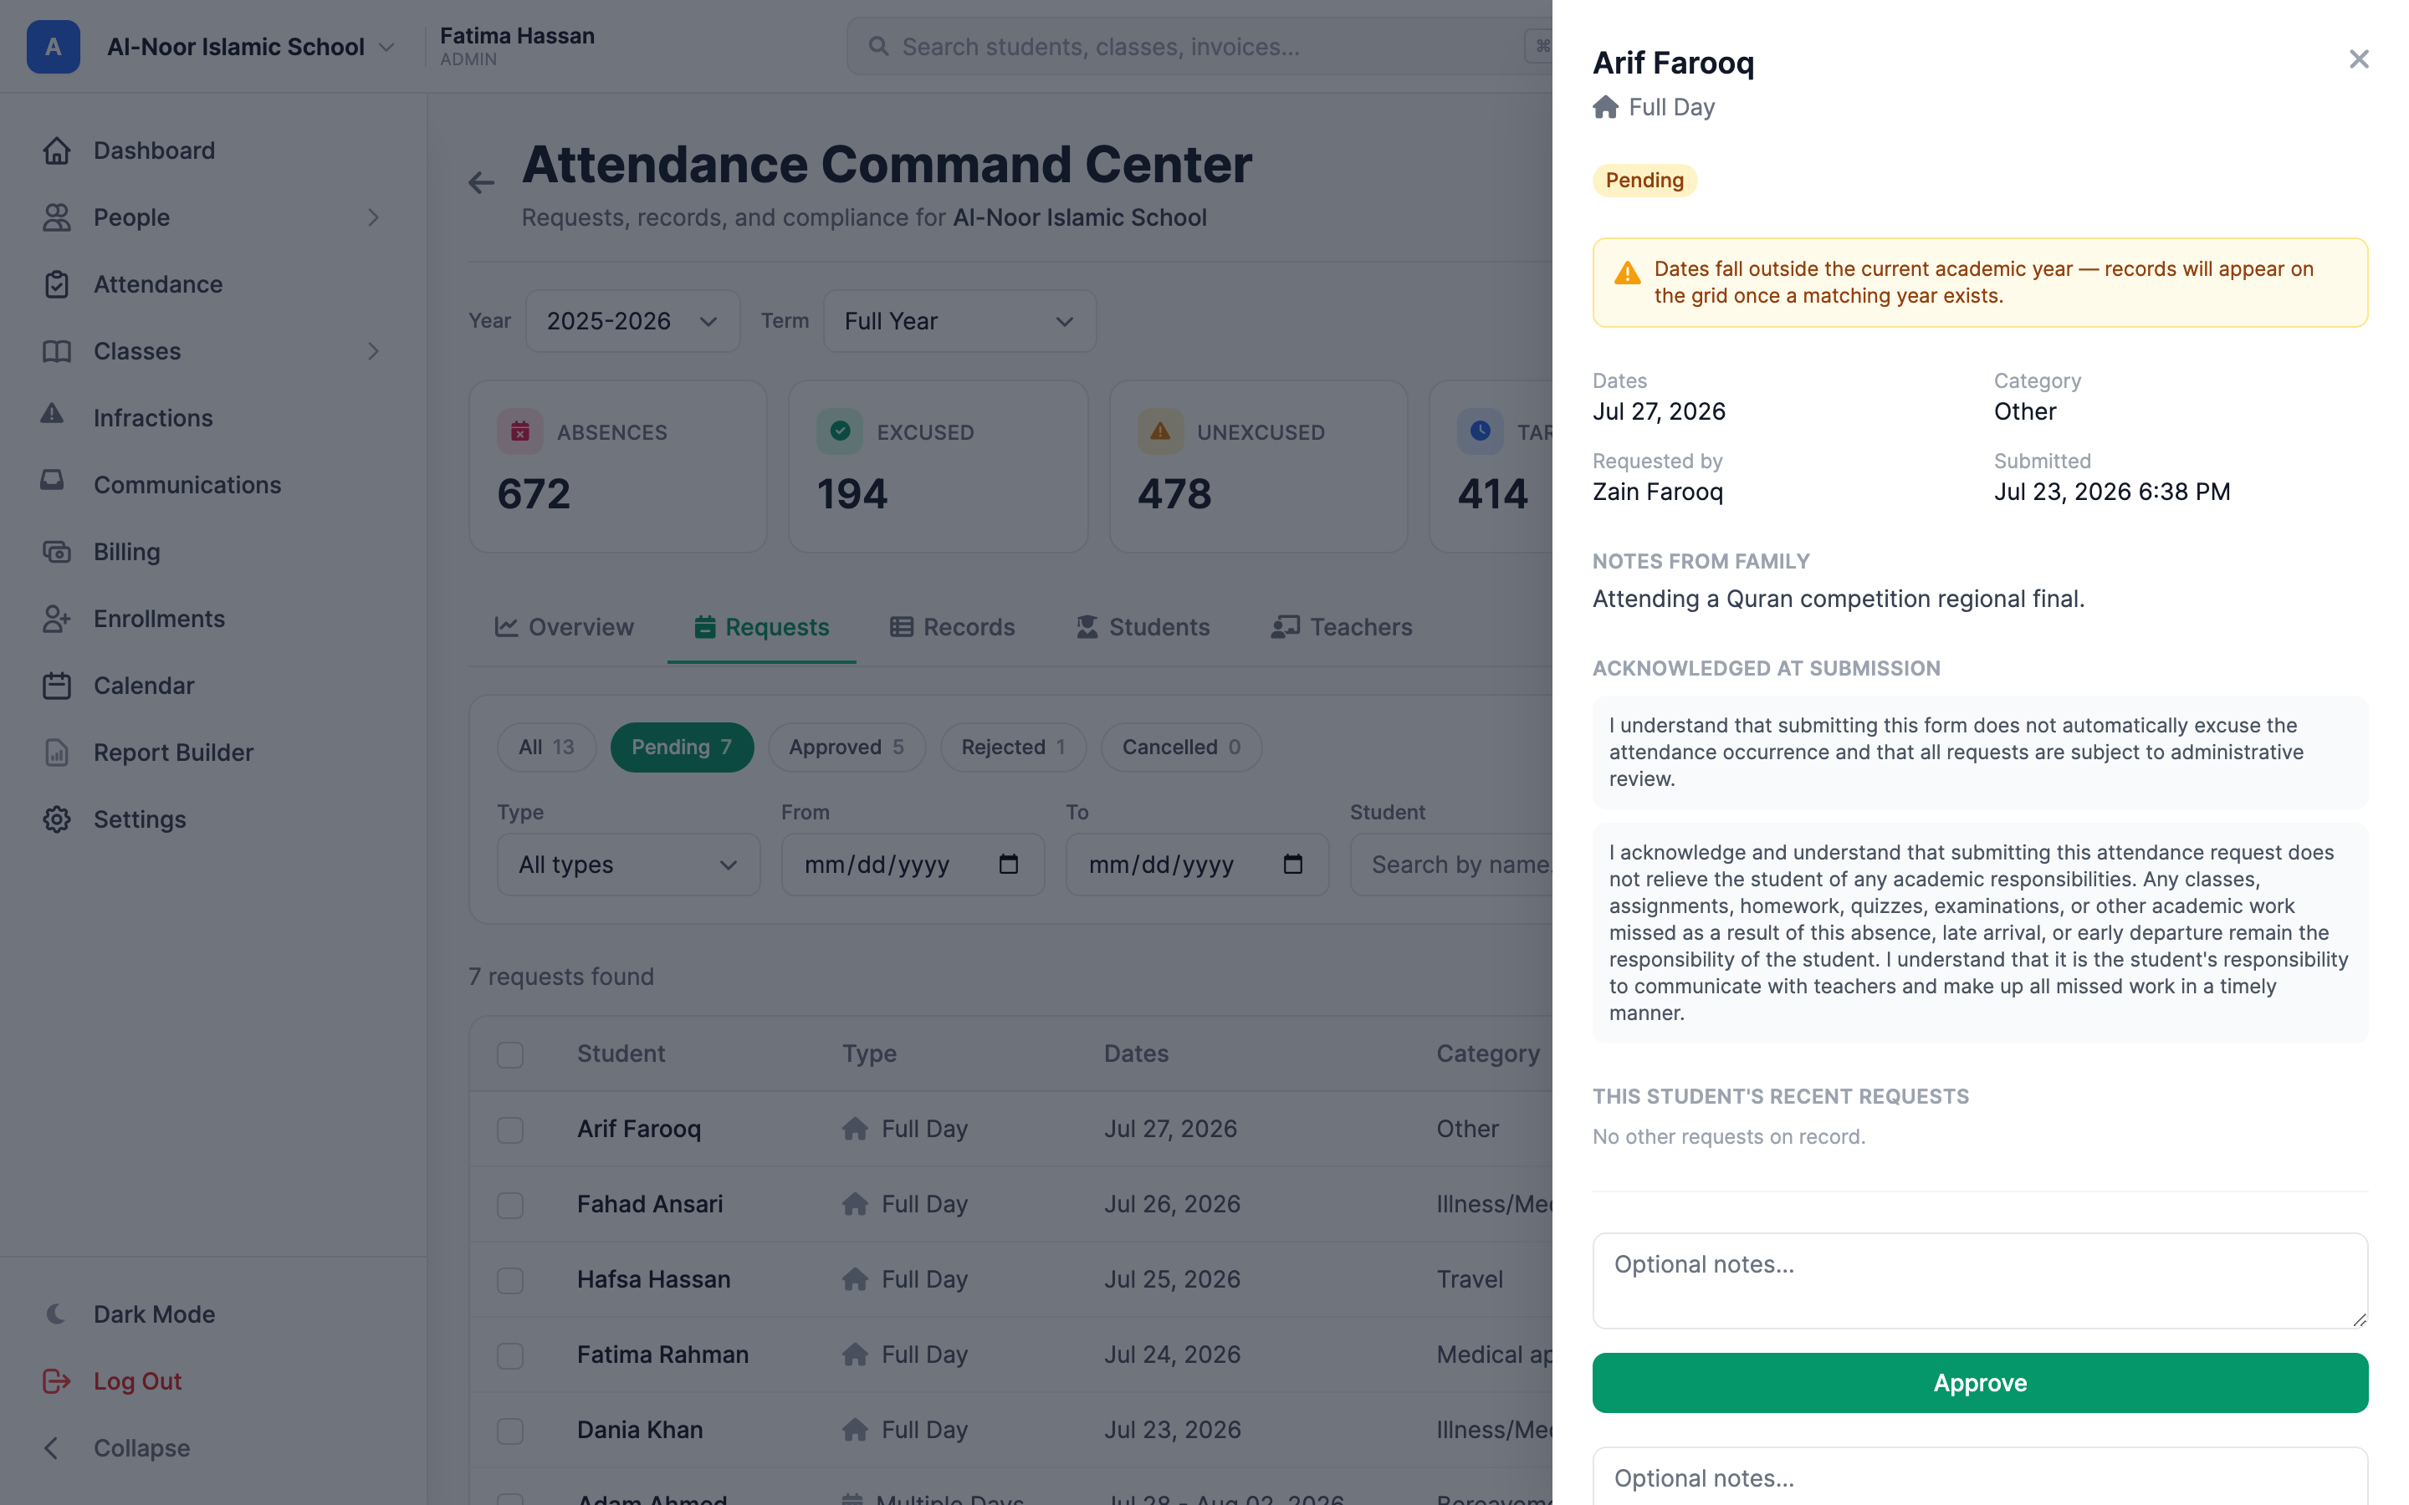
Task: Click the Infractions warning icon
Action: 53,414
